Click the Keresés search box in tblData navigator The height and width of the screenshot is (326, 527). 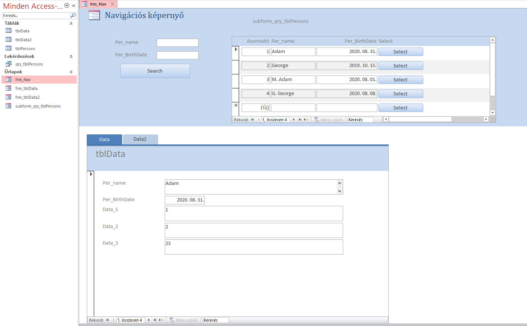216,320
